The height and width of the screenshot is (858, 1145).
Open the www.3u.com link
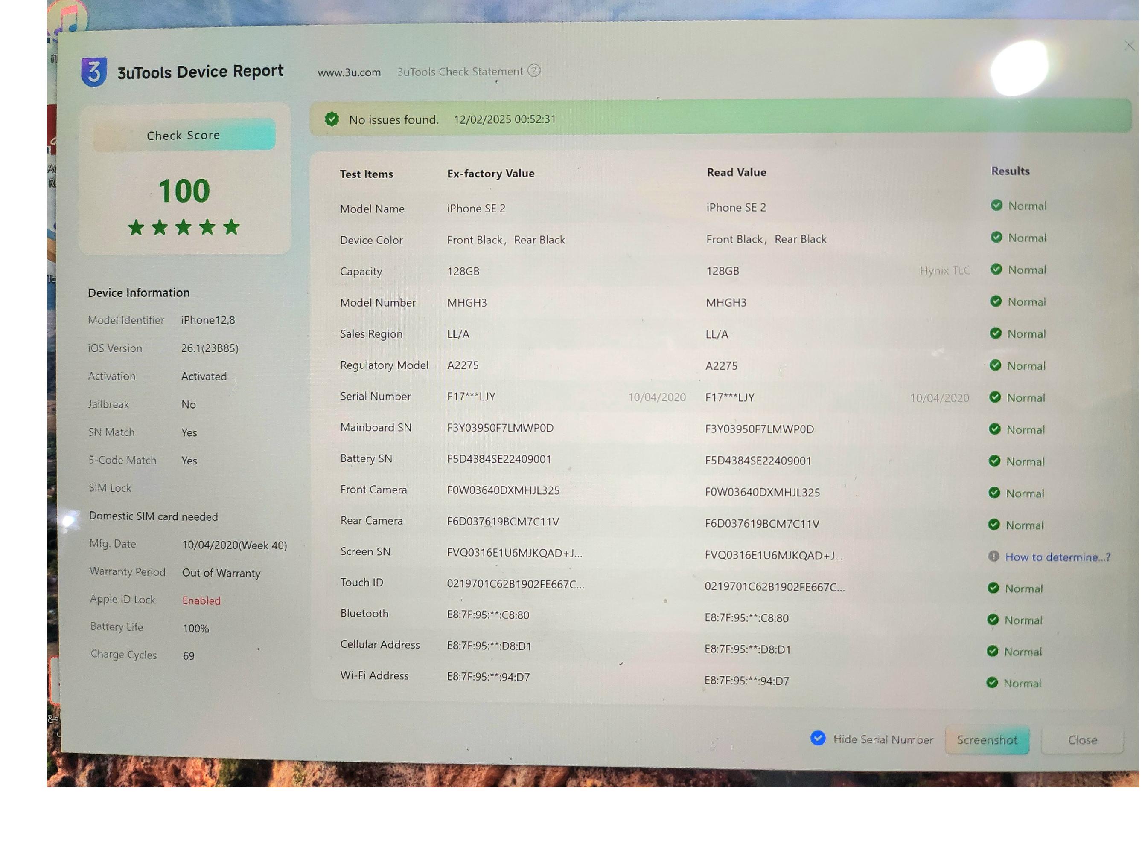tap(349, 72)
